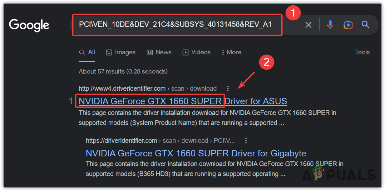
Task: Select the All results tab
Action: click(x=87, y=52)
